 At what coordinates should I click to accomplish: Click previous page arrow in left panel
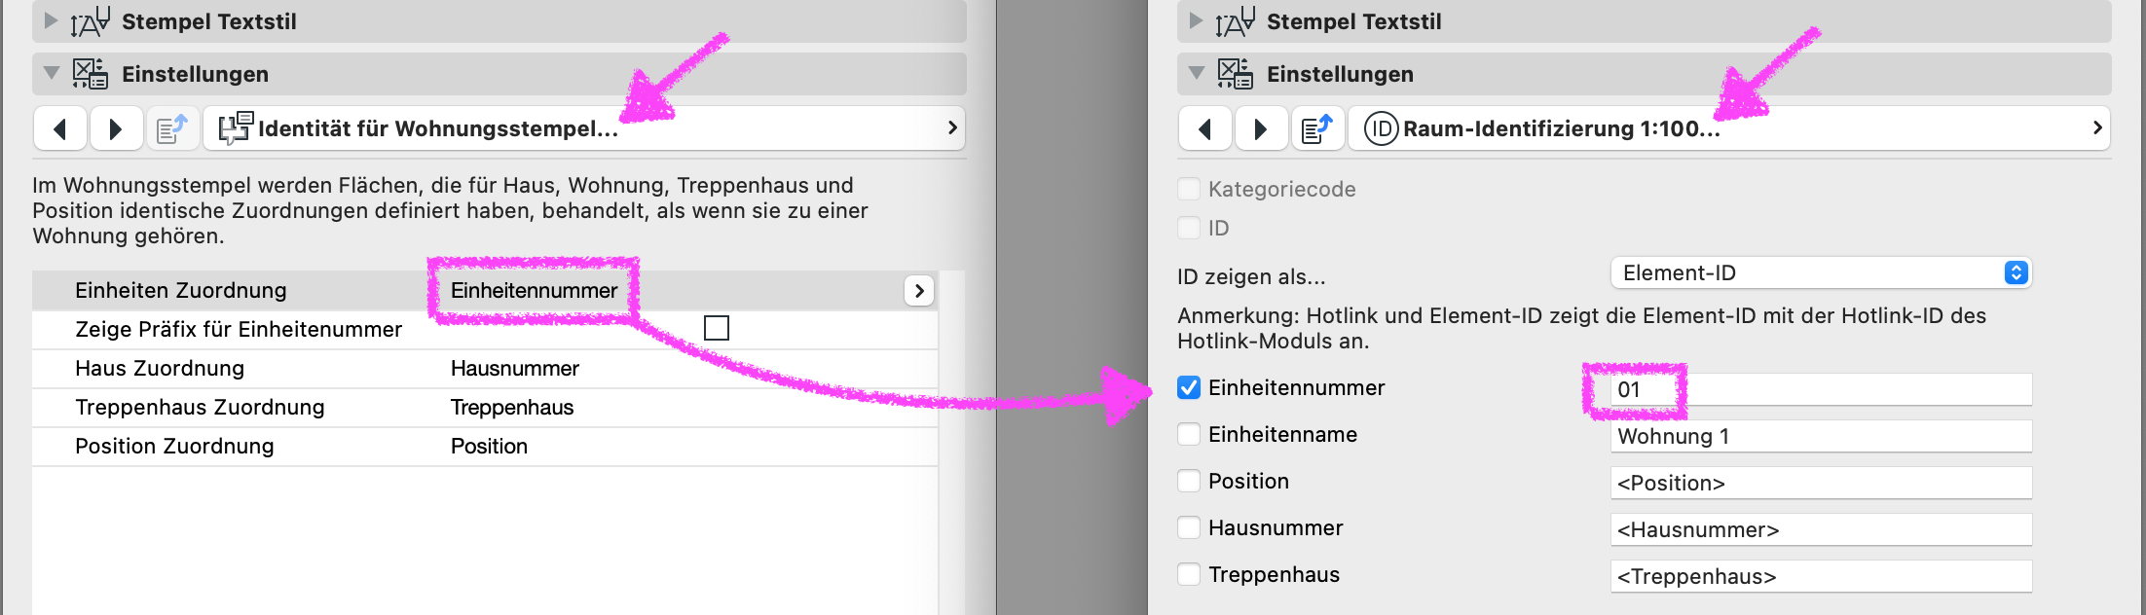pos(60,128)
